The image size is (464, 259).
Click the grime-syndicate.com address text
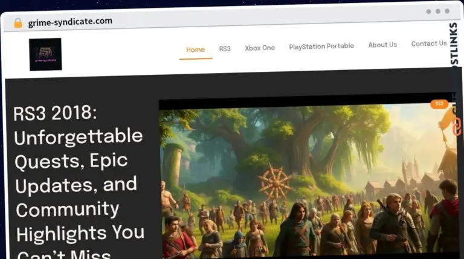click(70, 22)
